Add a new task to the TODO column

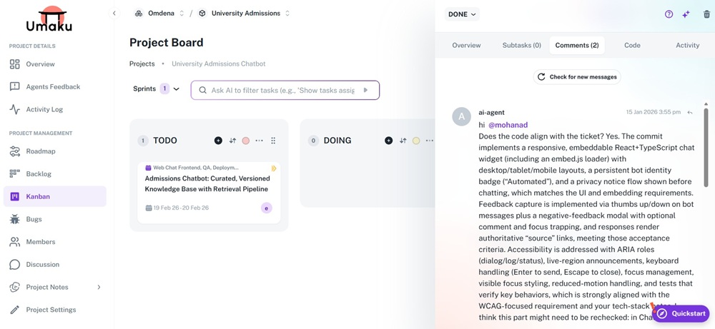click(218, 141)
